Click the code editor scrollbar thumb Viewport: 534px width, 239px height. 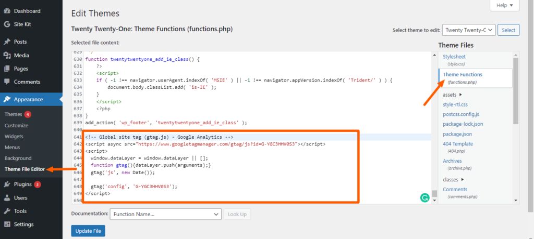tap(434, 193)
